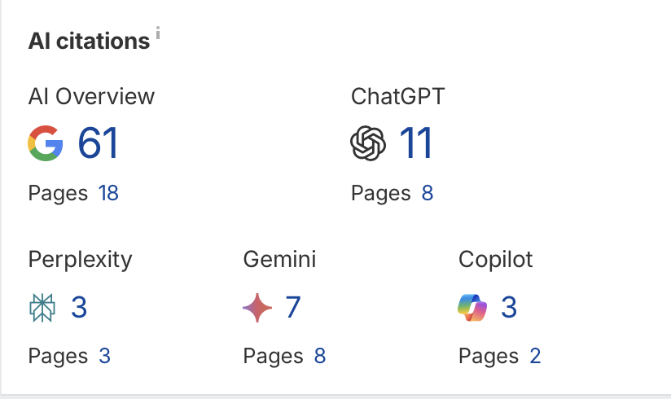Open the 7 Gemini citations

point(293,308)
